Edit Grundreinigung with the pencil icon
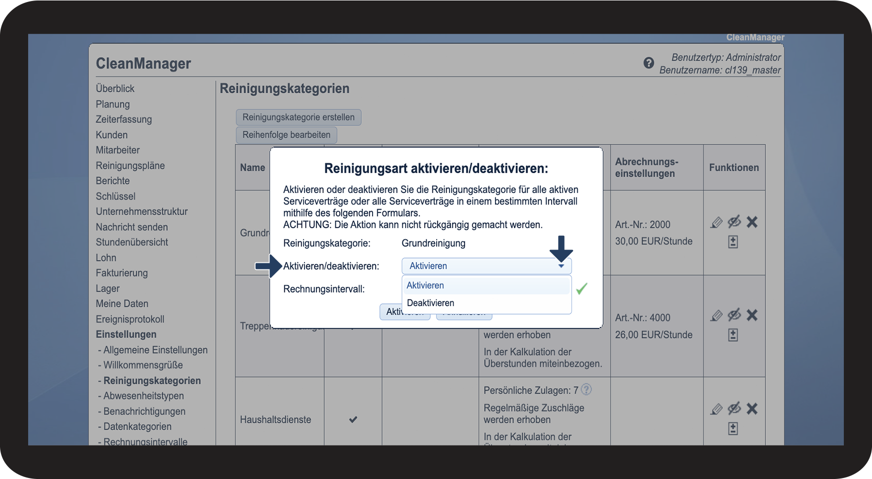 tap(716, 222)
